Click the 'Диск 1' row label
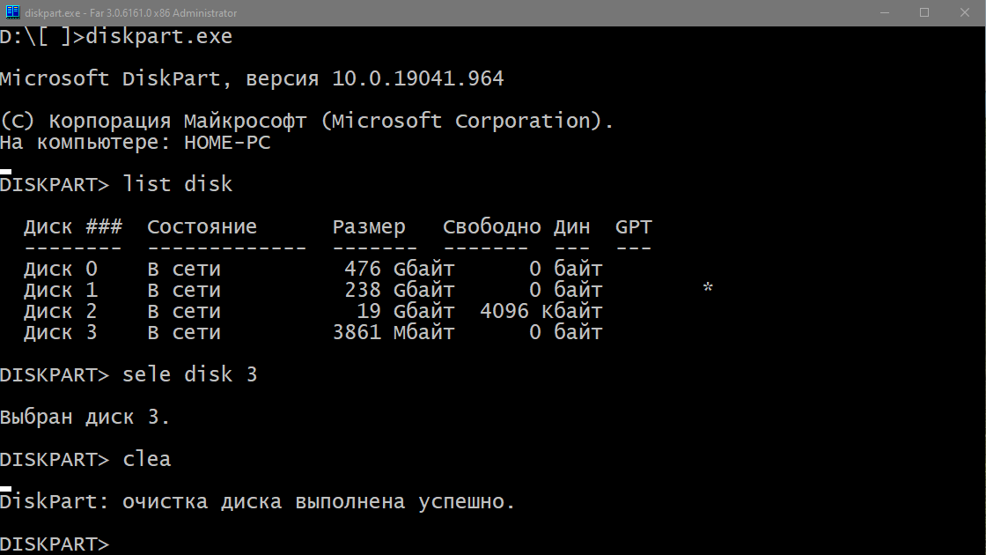 pos(61,290)
